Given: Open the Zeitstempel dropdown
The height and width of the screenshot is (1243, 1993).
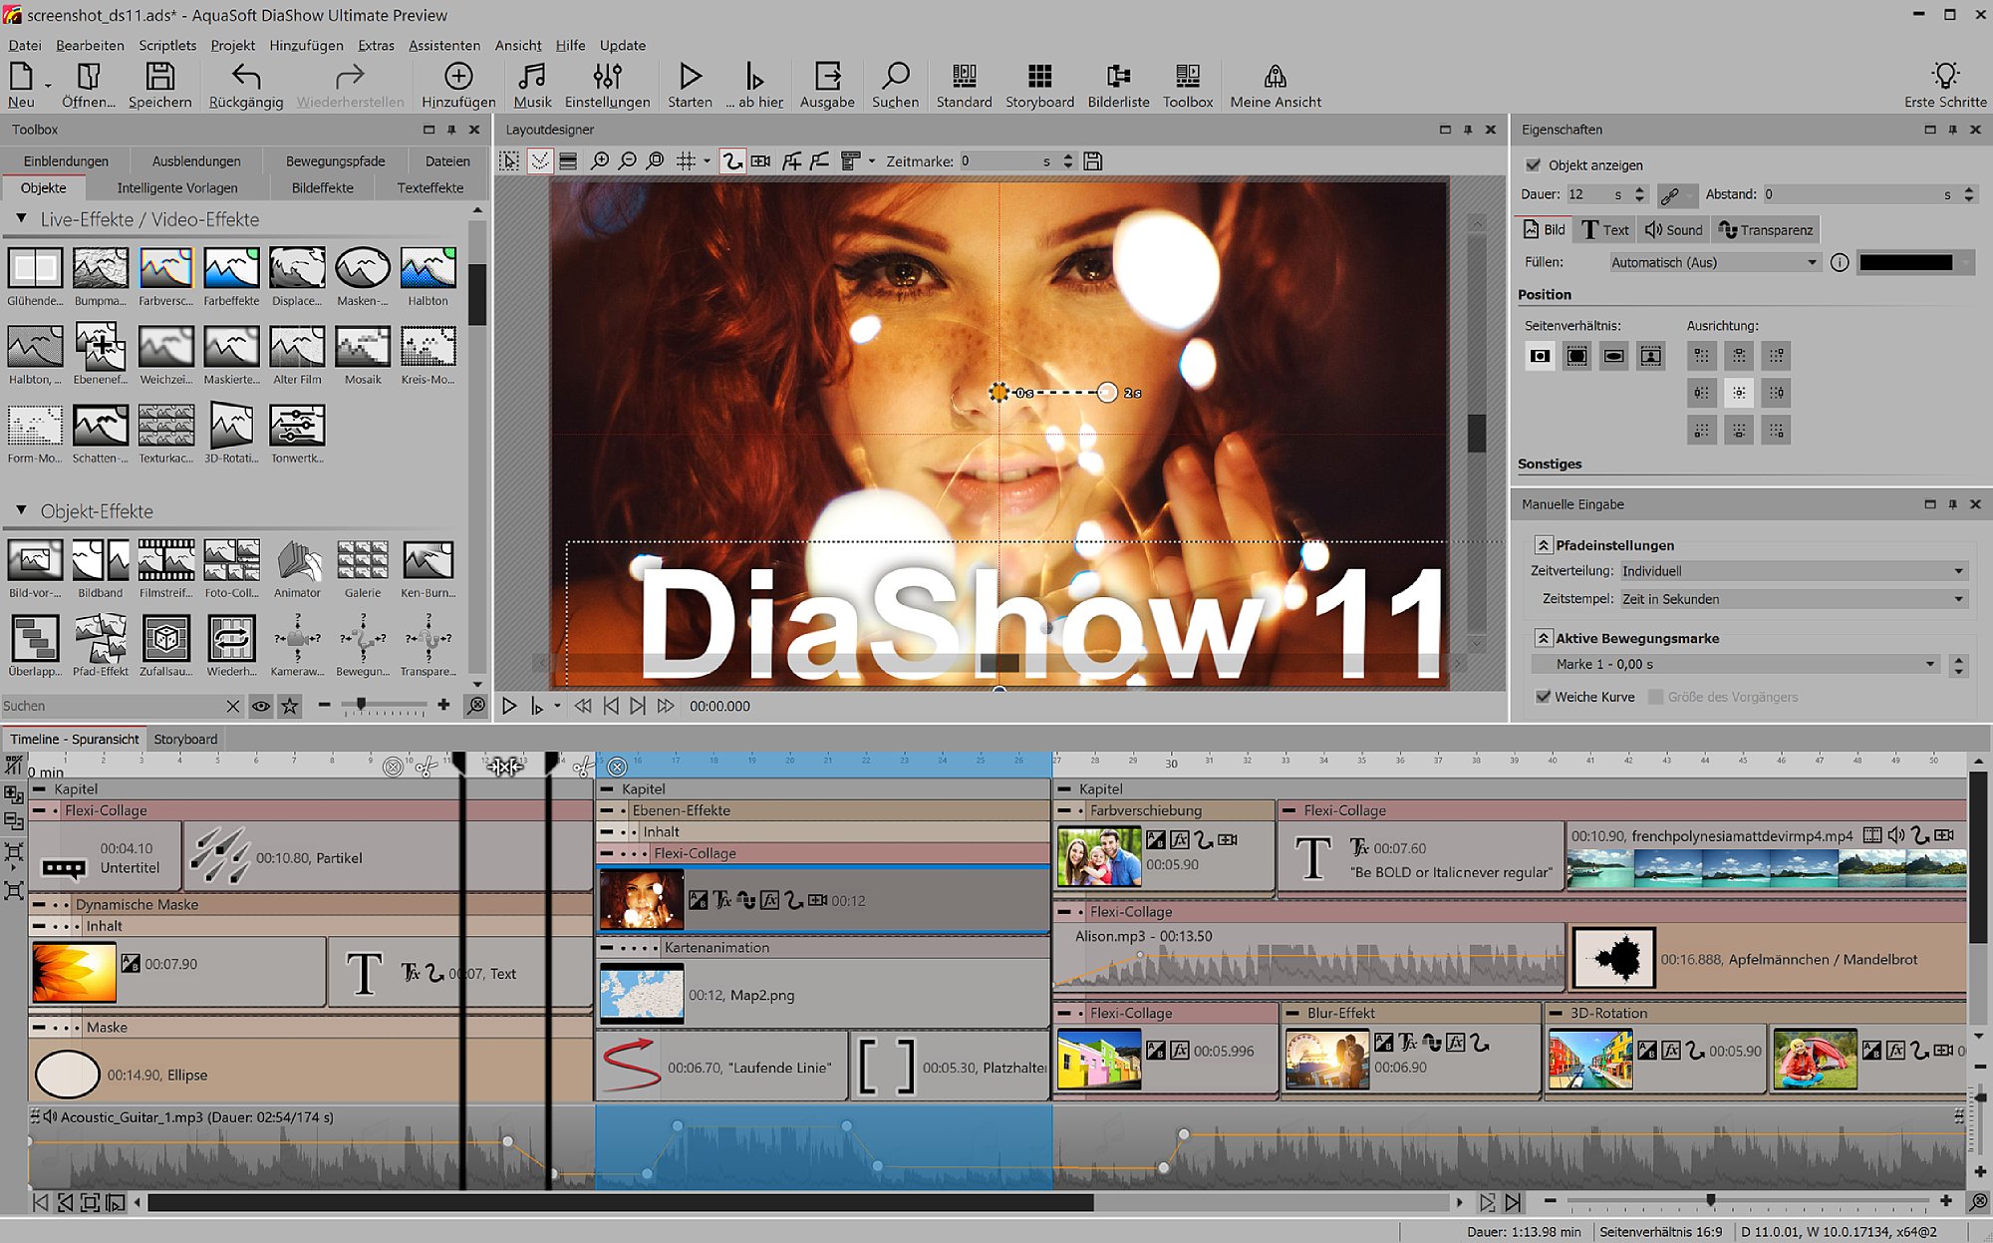Looking at the screenshot, I should tap(1794, 599).
